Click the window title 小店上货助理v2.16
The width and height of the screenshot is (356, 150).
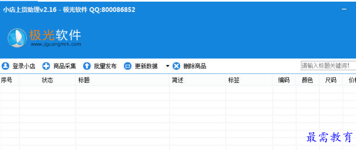(x=30, y=10)
